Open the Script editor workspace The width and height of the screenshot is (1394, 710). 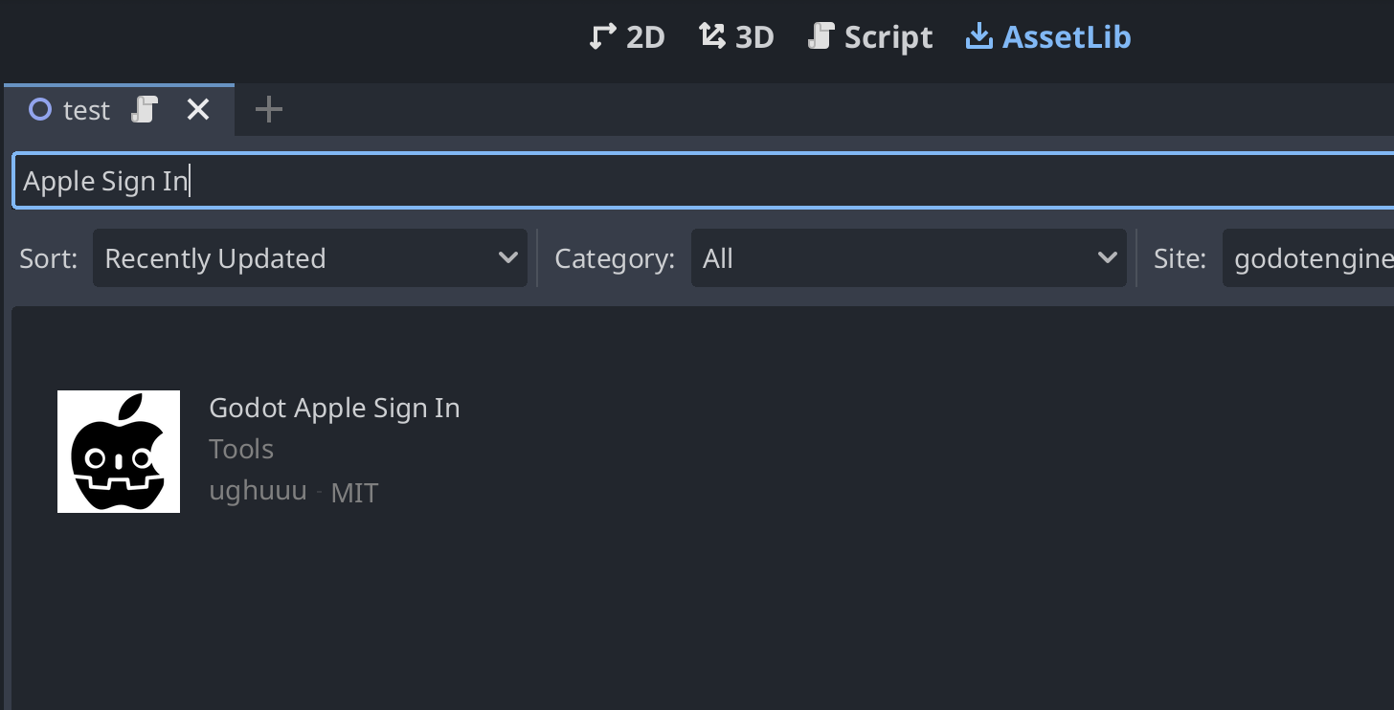[870, 37]
